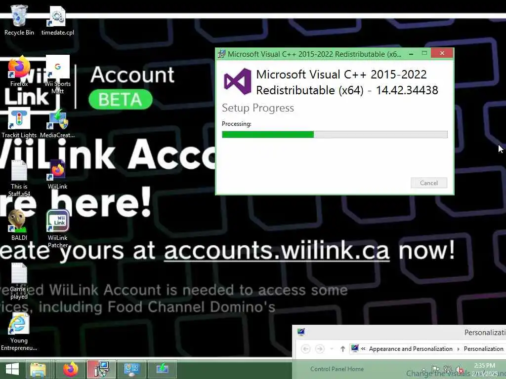Click the up-arrow navigation button
Viewport: 506px width, 379px height.
[x=343, y=349]
